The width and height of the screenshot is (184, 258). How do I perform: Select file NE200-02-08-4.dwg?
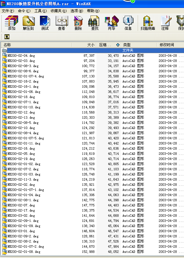click(23, 133)
